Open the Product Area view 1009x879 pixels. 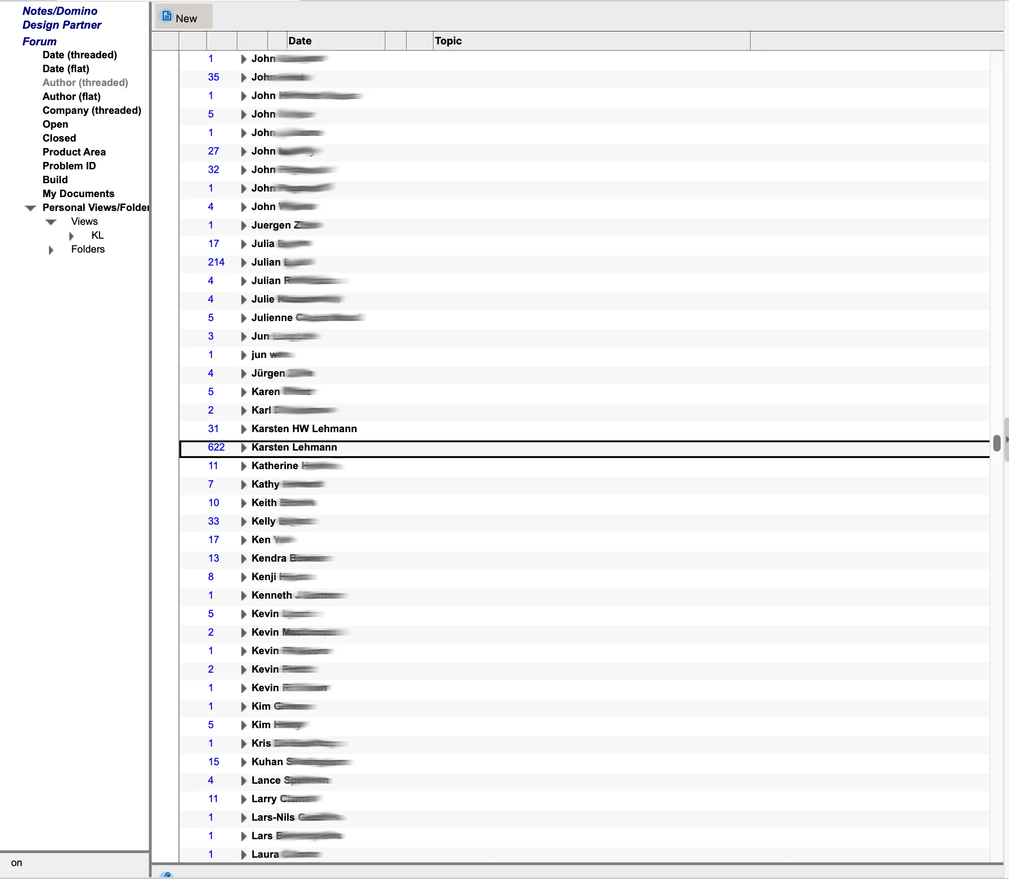click(x=74, y=152)
